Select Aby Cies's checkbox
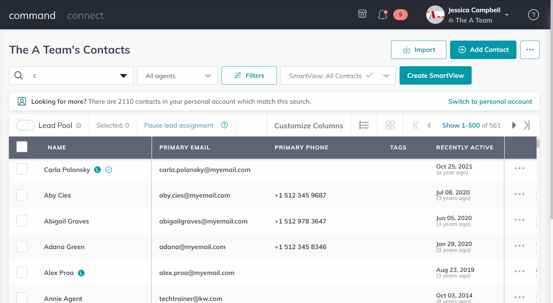 (22, 195)
